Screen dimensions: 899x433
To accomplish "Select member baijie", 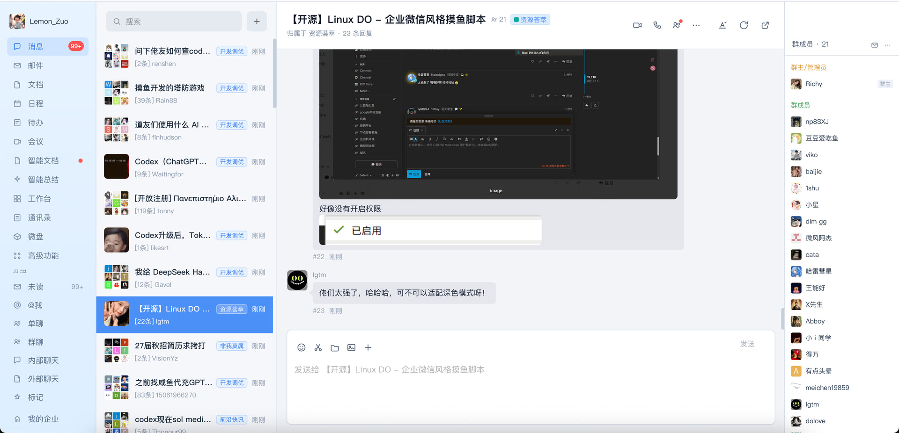I will [x=841, y=172].
